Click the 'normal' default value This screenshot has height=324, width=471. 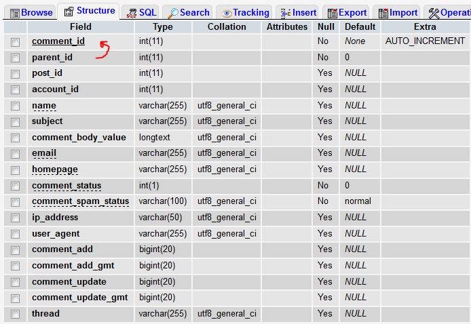click(x=358, y=201)
